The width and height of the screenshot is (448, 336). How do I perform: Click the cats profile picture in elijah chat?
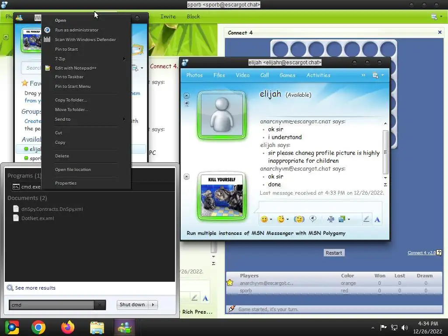point(222,196)
